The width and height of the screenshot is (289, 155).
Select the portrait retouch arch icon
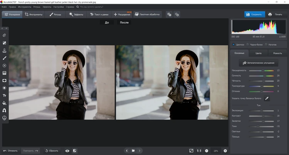tap(4, 110)
